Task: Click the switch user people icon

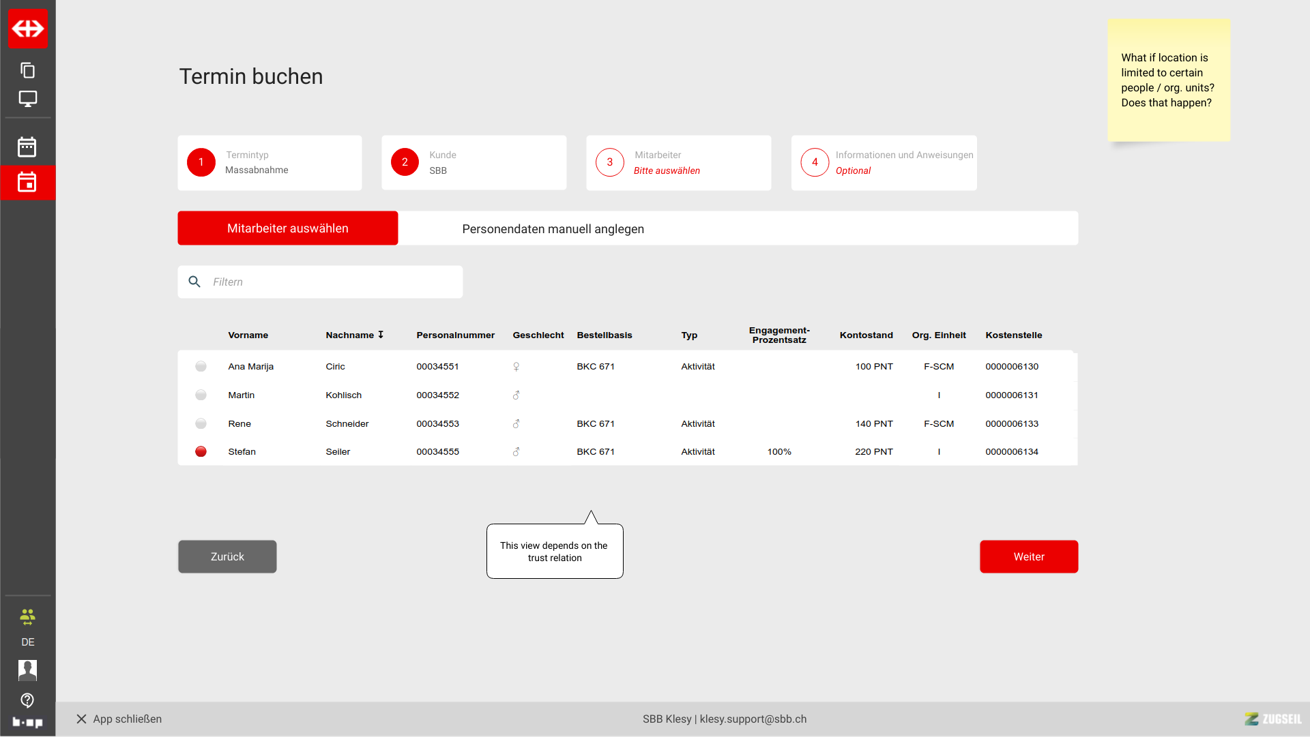Action: pyautogui.click(x=27, y=618)
